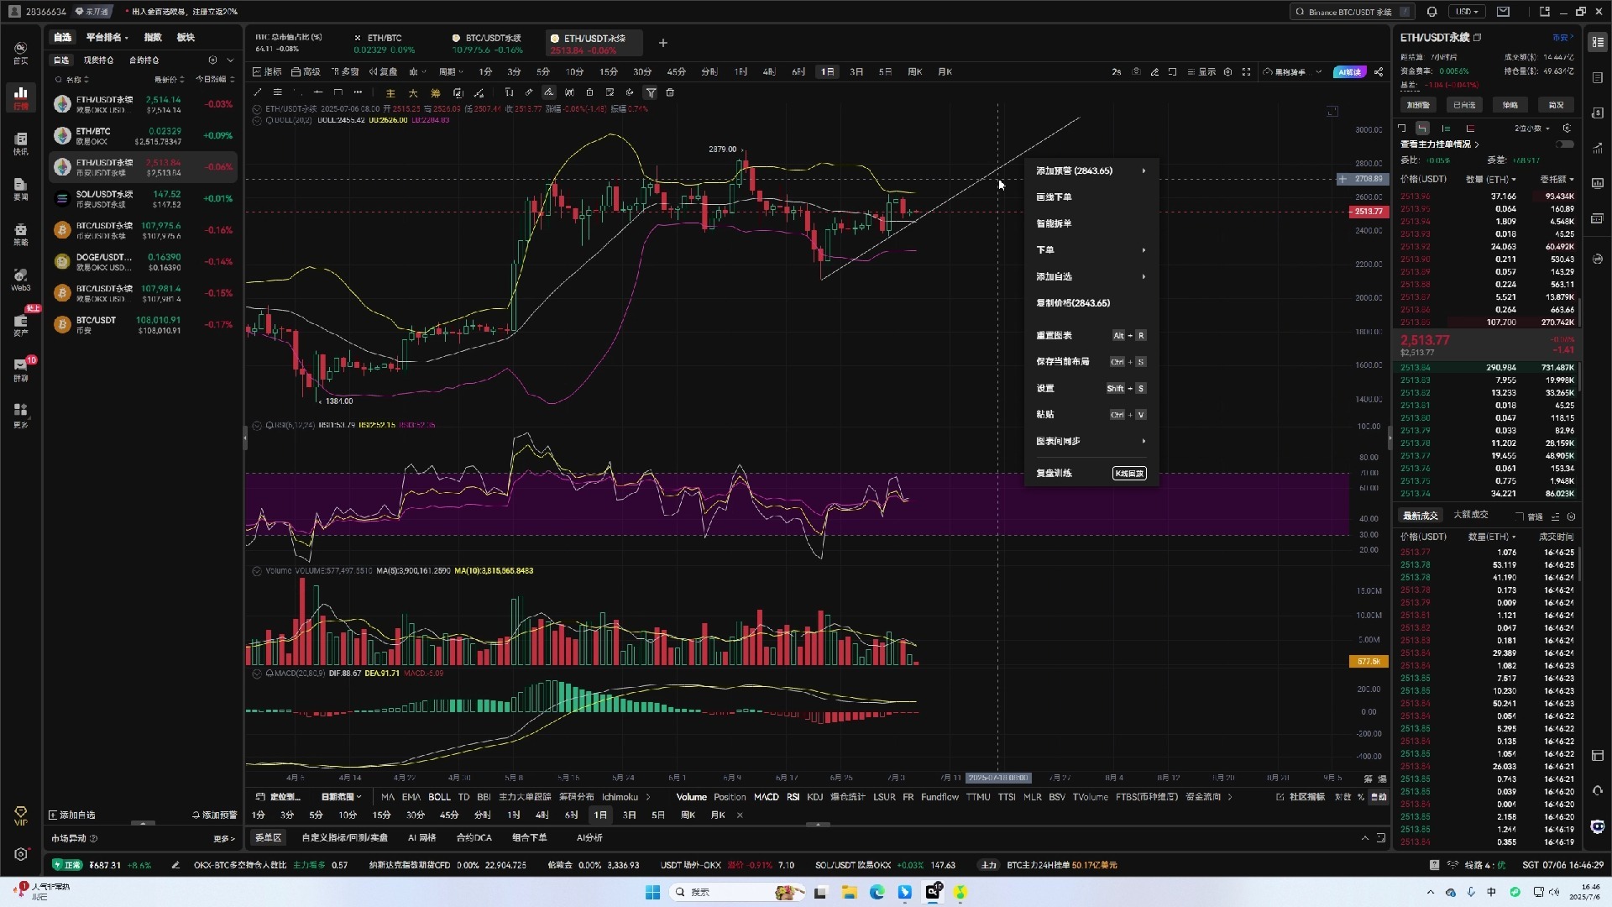Open the Edge browser in taskbar
The height and width of the screenshot is (907, 1612).
877,892
